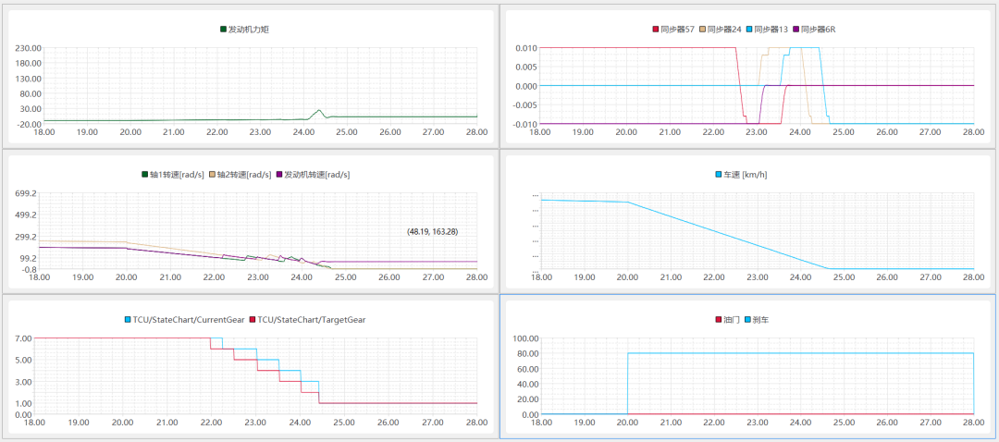
Task: Click the purple 发动机转速 color swatch
Action: tap(279, 175)
